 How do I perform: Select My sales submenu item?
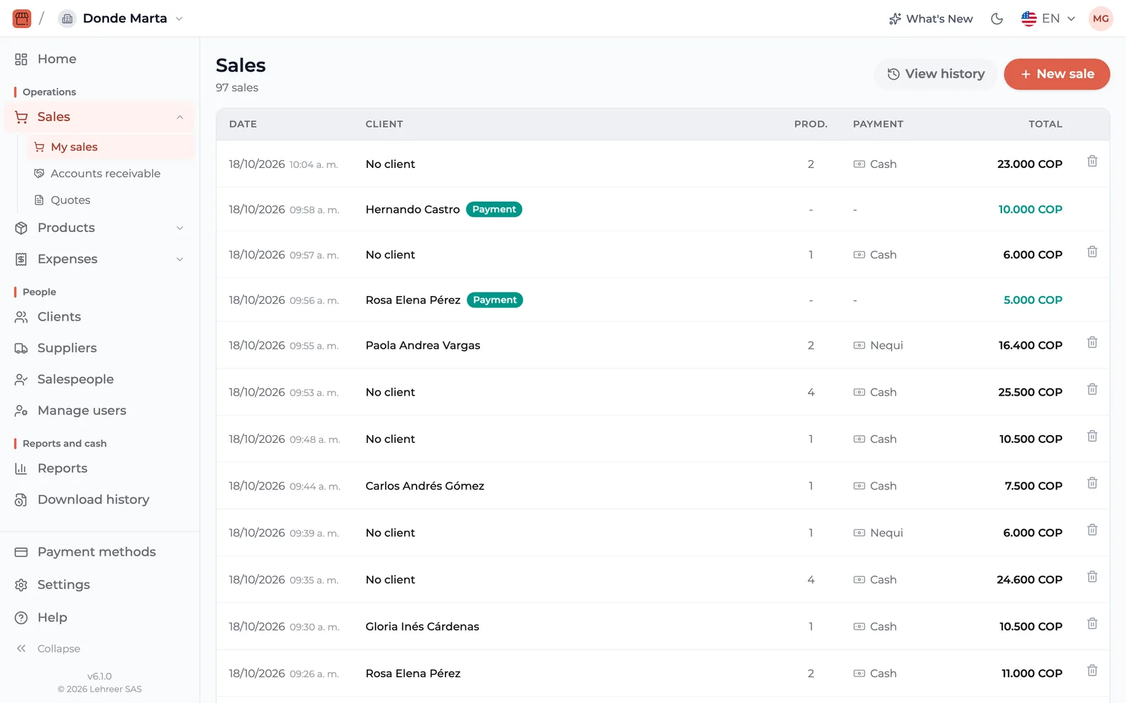pyautogui.click(x=110, y=147)
